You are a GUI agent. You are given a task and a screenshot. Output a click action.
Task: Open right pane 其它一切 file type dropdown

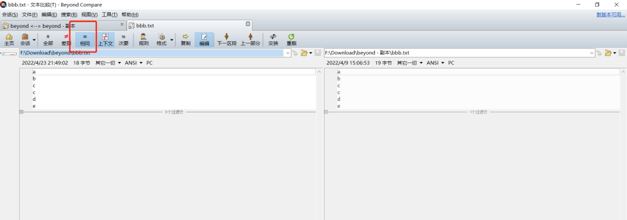pos(410,63)
